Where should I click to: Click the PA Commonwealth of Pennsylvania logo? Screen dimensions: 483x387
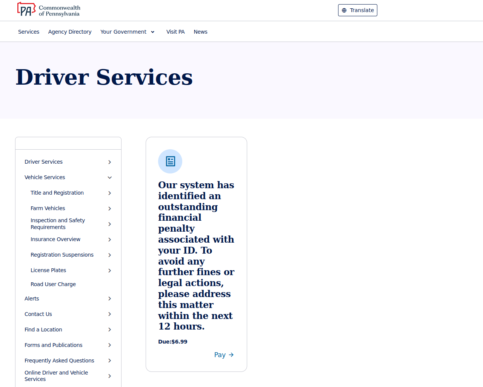coord(49,10)
